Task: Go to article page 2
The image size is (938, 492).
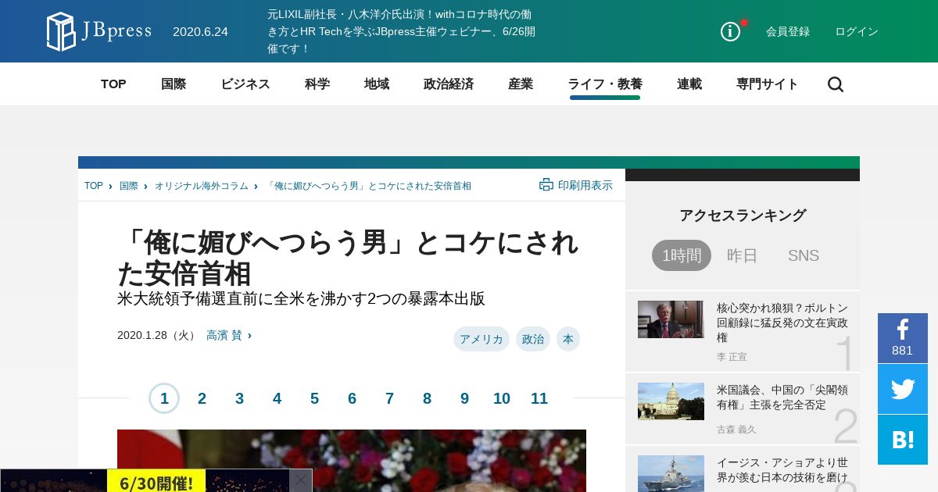Action: point(202,398)
